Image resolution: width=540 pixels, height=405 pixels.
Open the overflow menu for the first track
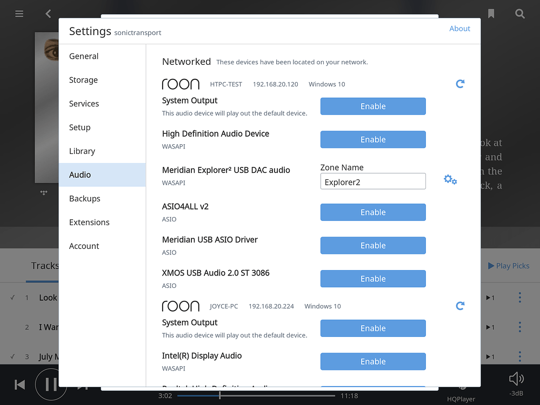(519, 298)
